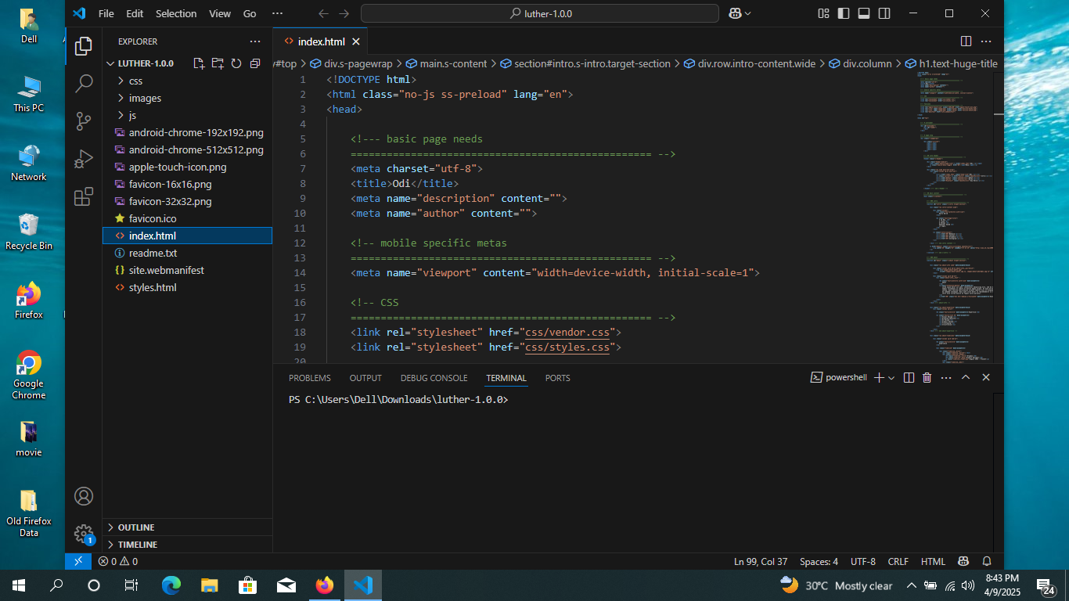Click section#intro breadcrumb item
This screenshot has width=1069, height=601.
(x=585, y=63)
